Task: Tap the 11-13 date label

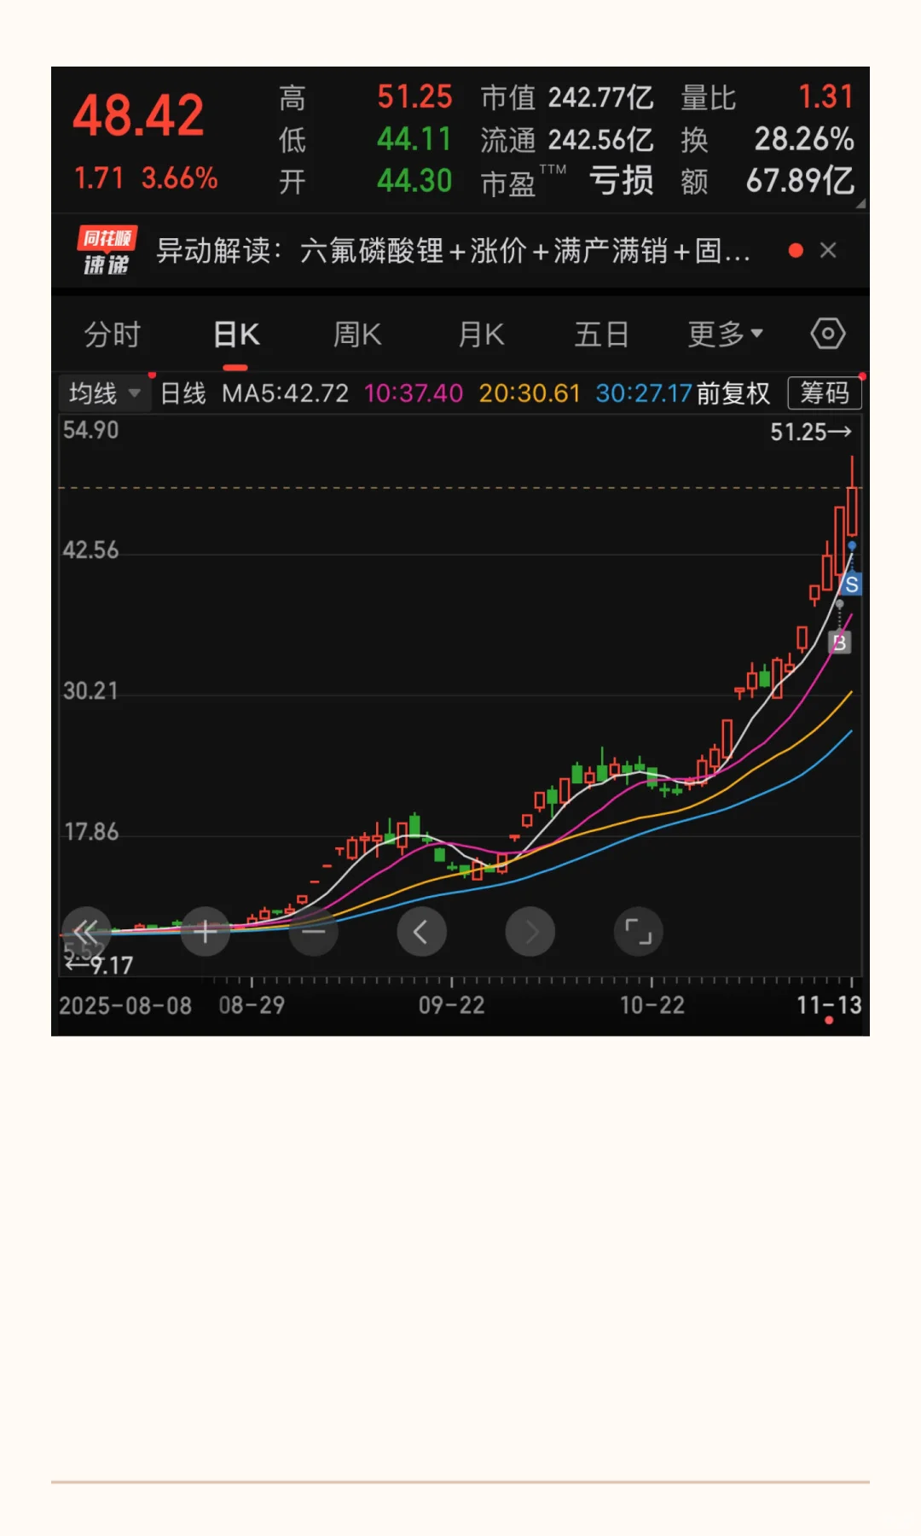Action: click(x=829, y=1005)
